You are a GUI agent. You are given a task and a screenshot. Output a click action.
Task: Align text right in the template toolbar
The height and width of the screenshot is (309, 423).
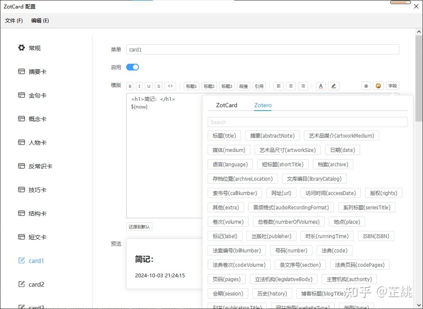[303, 86]
